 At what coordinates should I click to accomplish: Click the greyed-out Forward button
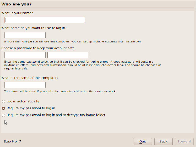coord(184,142)
